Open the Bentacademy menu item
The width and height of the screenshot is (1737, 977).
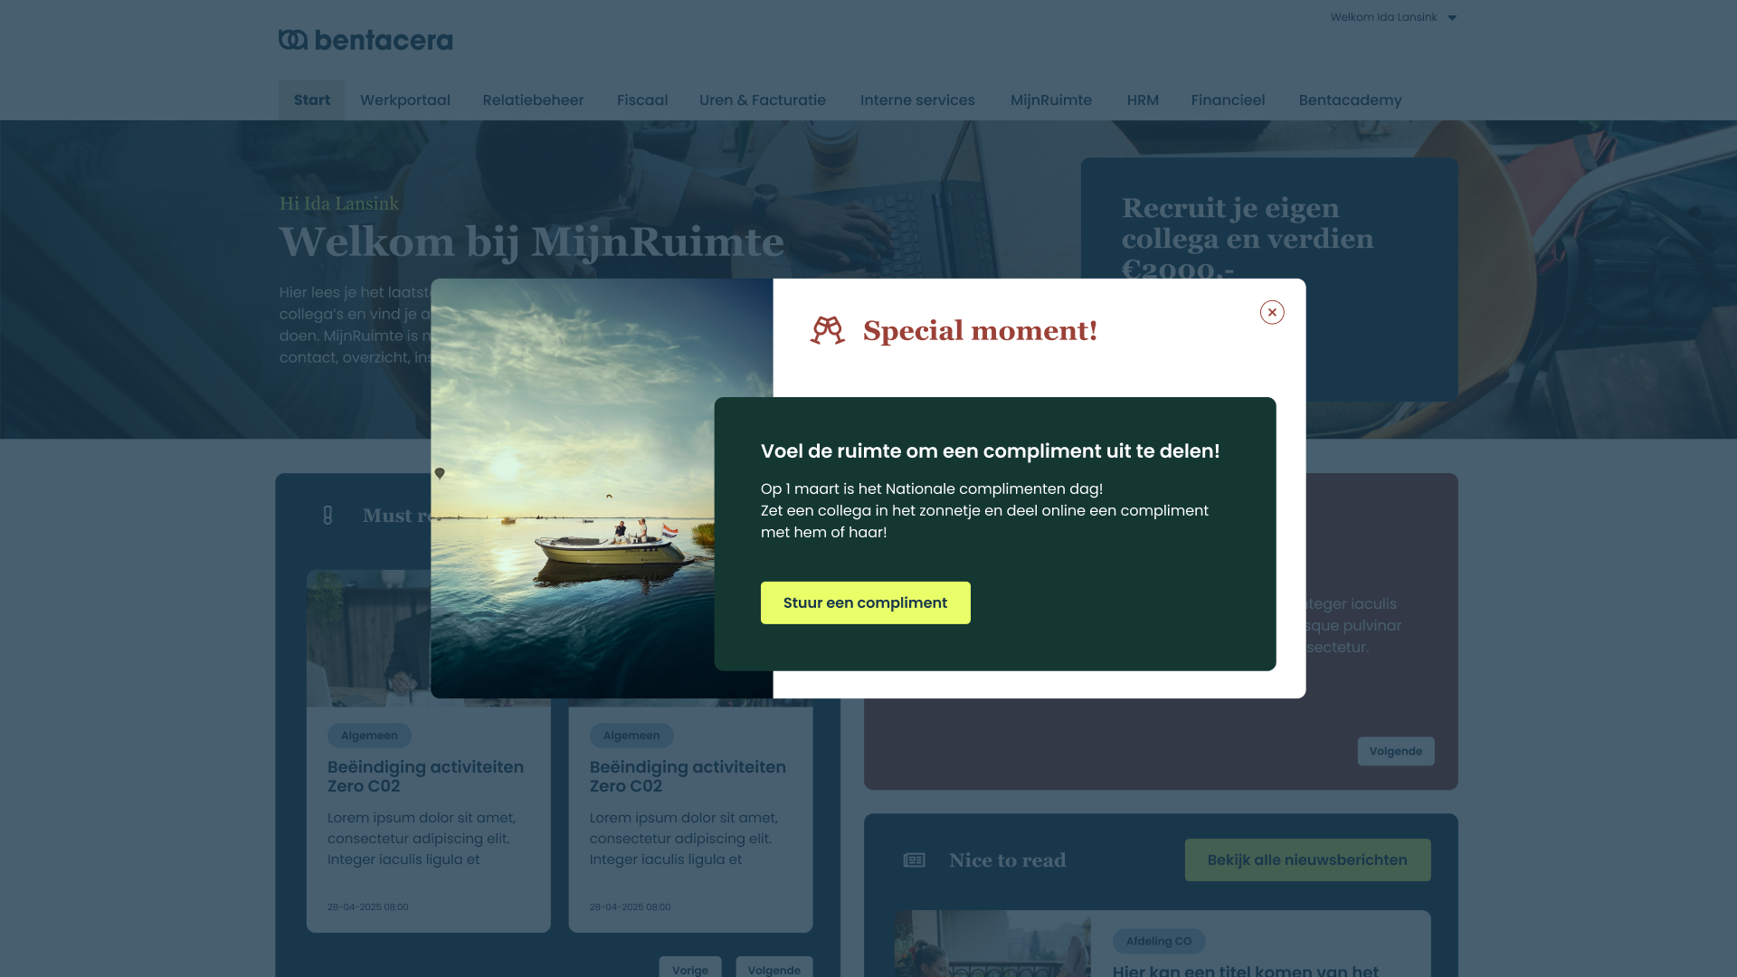(x=1351, y=100)
